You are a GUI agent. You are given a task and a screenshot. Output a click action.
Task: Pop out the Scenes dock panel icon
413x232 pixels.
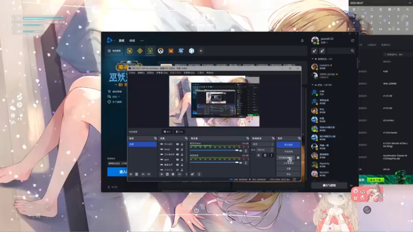tap(155, 138)
